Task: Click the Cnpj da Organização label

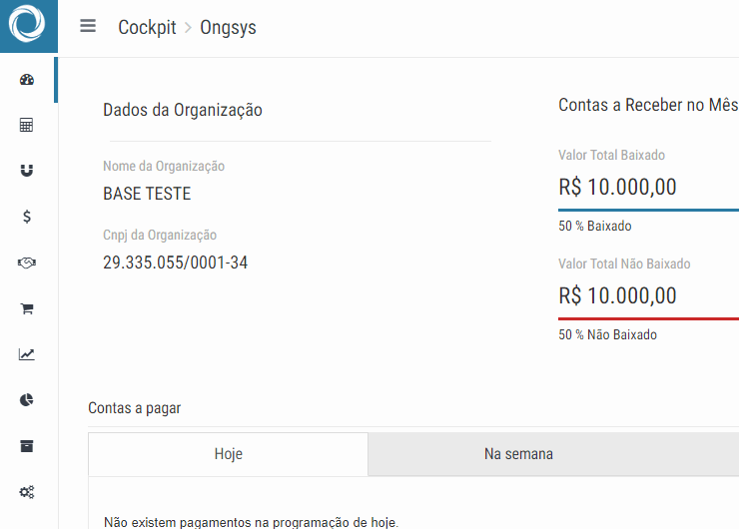Action: coord(160,235)
